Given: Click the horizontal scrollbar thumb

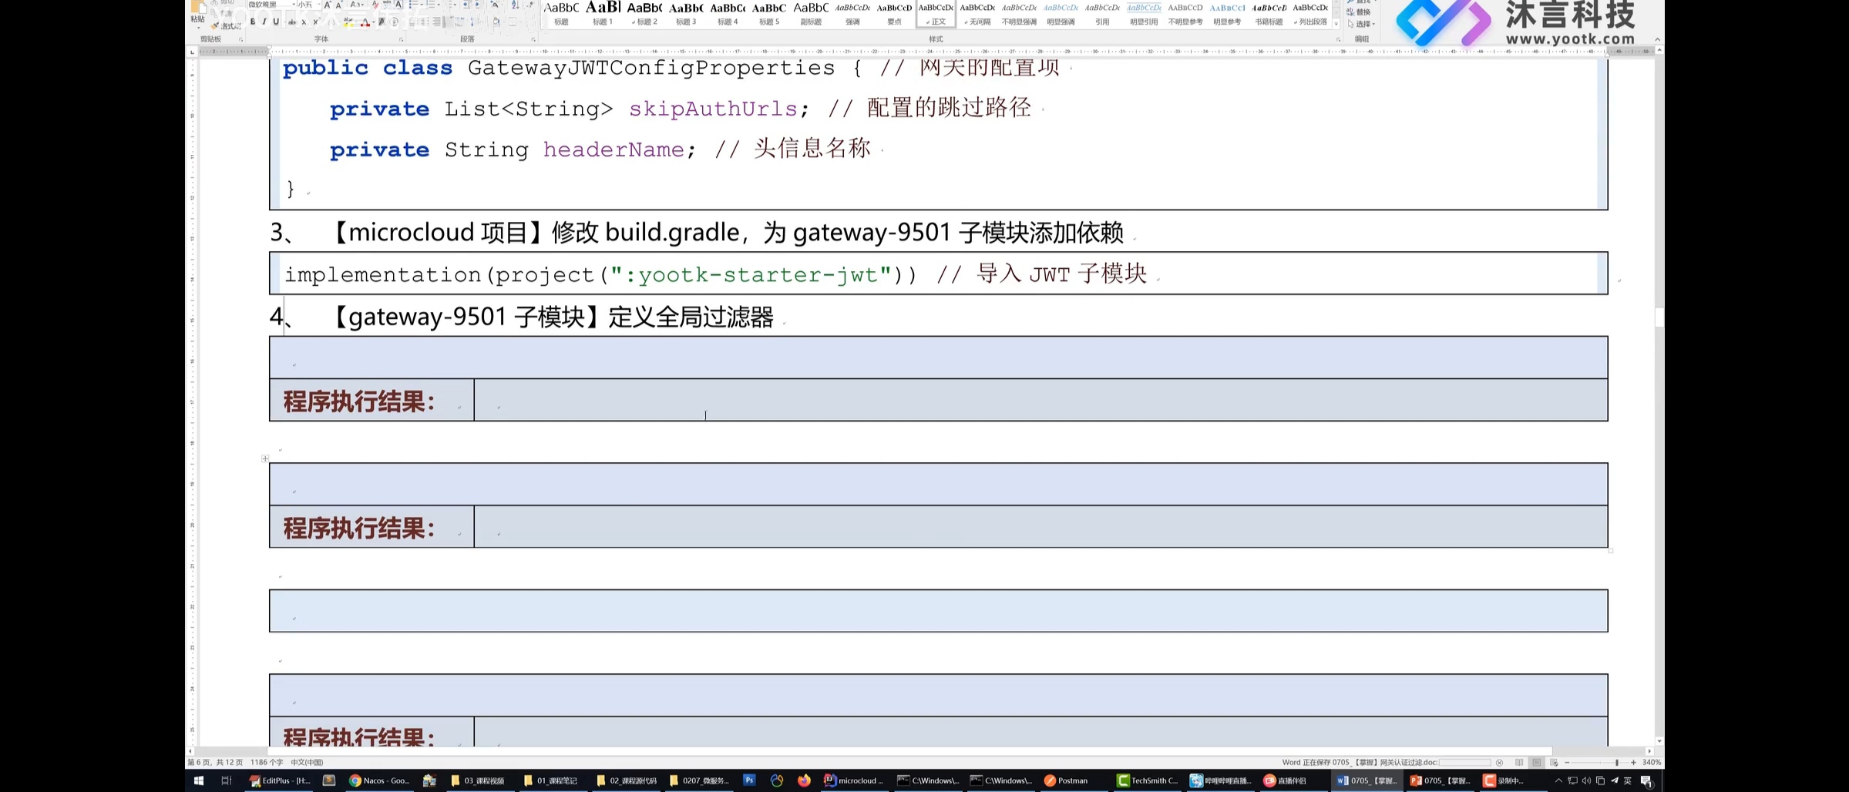Looking at the screenshot, I should pyautogui.click(x=909, y=750).
